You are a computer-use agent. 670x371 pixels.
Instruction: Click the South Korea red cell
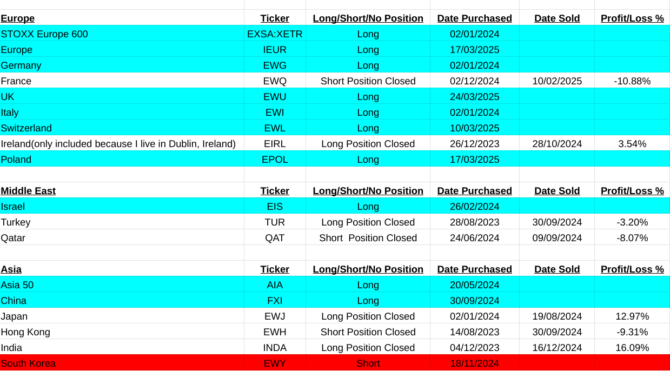point(28,363)
